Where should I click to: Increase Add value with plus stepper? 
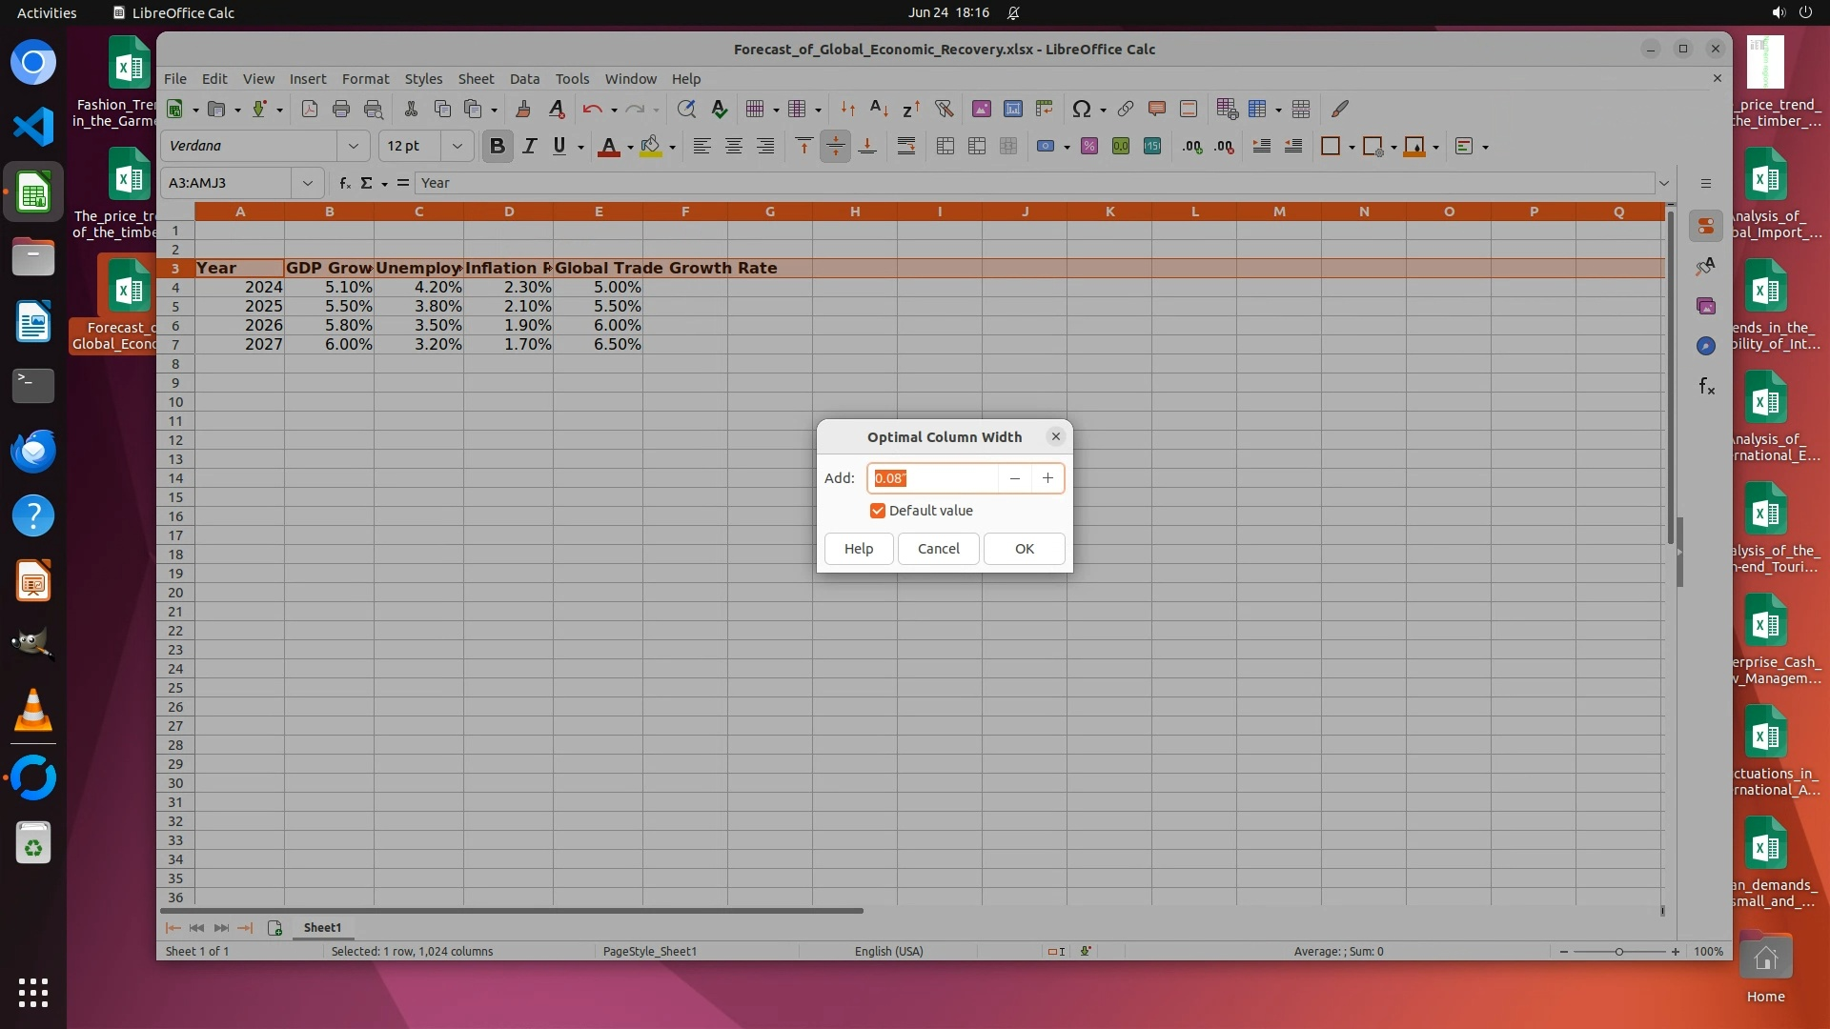coord(1047,478)
